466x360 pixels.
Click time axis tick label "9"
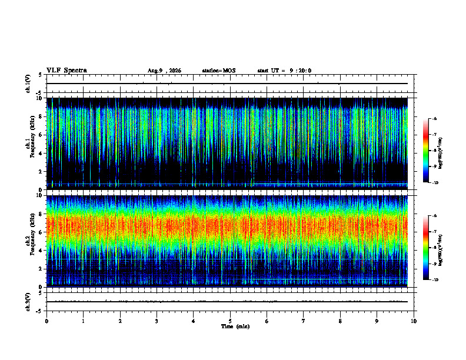click(x=377, y=321)
